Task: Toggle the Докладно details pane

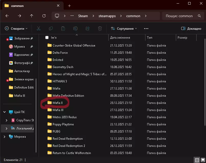Action: pyautogui.click(x=191, y=29)
